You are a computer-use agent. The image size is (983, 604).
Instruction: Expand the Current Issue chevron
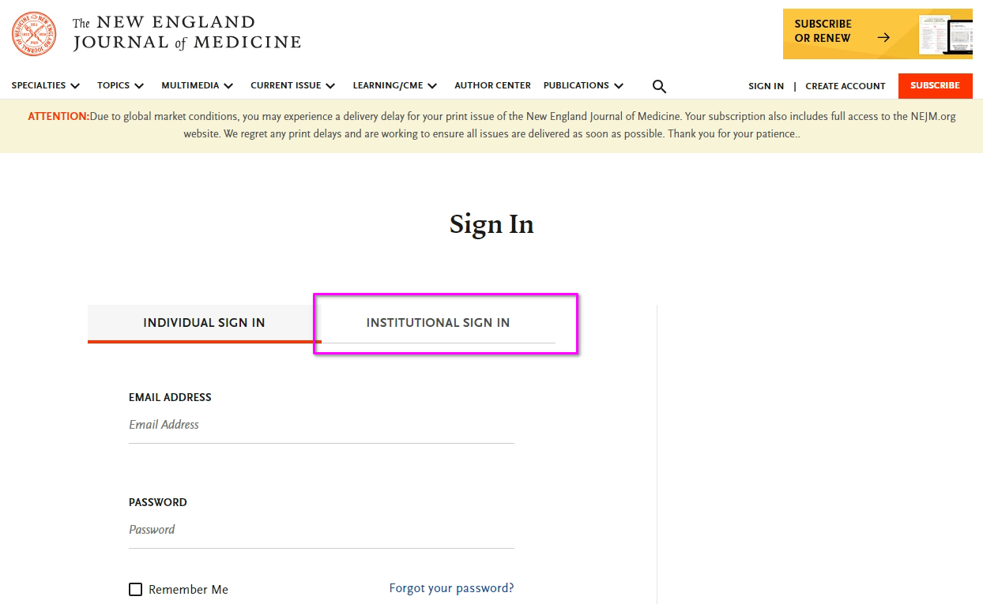[x=330, y=86]
